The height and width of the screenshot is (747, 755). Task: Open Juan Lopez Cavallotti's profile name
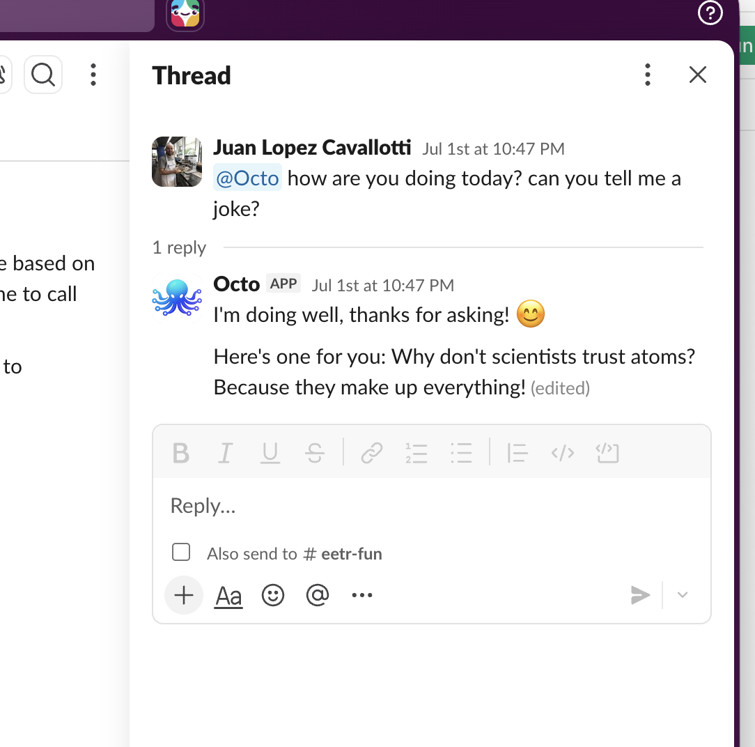click(312, 148)
